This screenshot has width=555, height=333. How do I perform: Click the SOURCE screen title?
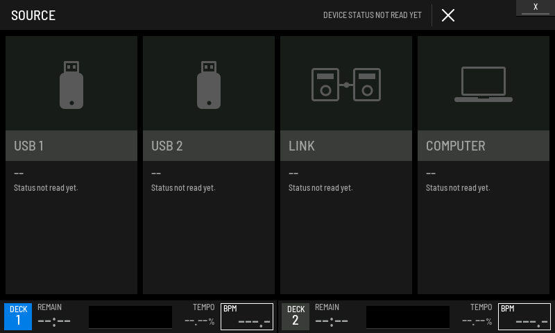pos(33,15)
